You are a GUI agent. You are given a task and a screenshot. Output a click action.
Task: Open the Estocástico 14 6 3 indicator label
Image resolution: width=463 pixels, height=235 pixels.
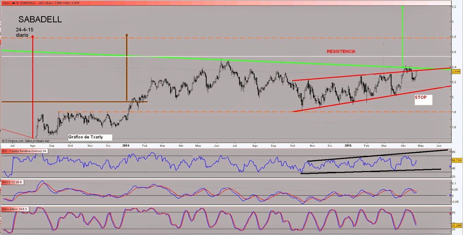coord(15,209)
